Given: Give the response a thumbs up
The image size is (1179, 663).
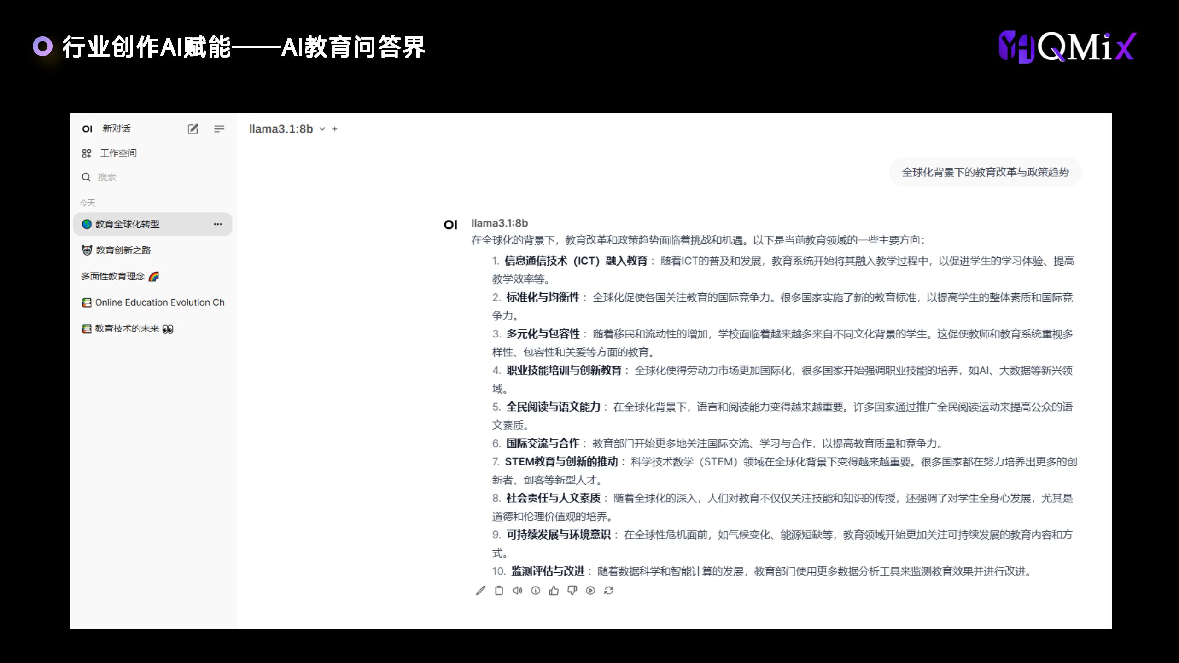Looking at the screenshot, I should pos(554,591).
